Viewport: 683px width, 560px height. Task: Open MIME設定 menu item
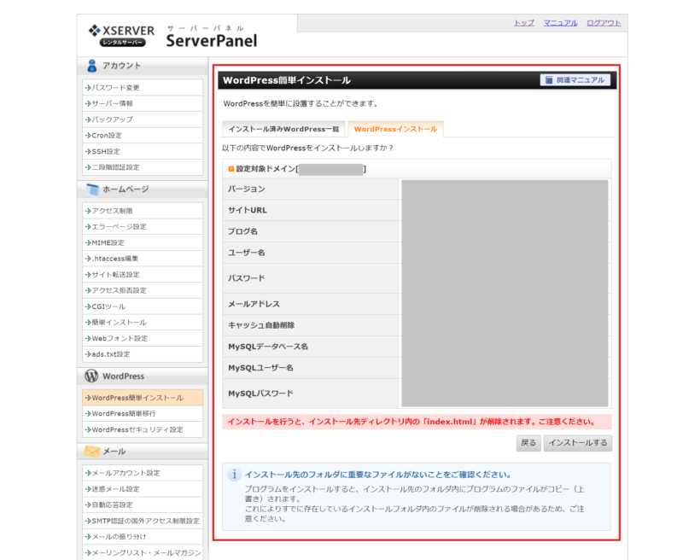(143, 242)
